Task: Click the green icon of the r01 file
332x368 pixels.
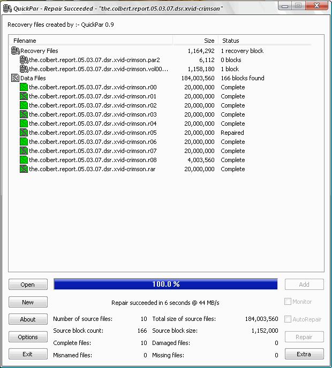Action: [x=24, y=96]
